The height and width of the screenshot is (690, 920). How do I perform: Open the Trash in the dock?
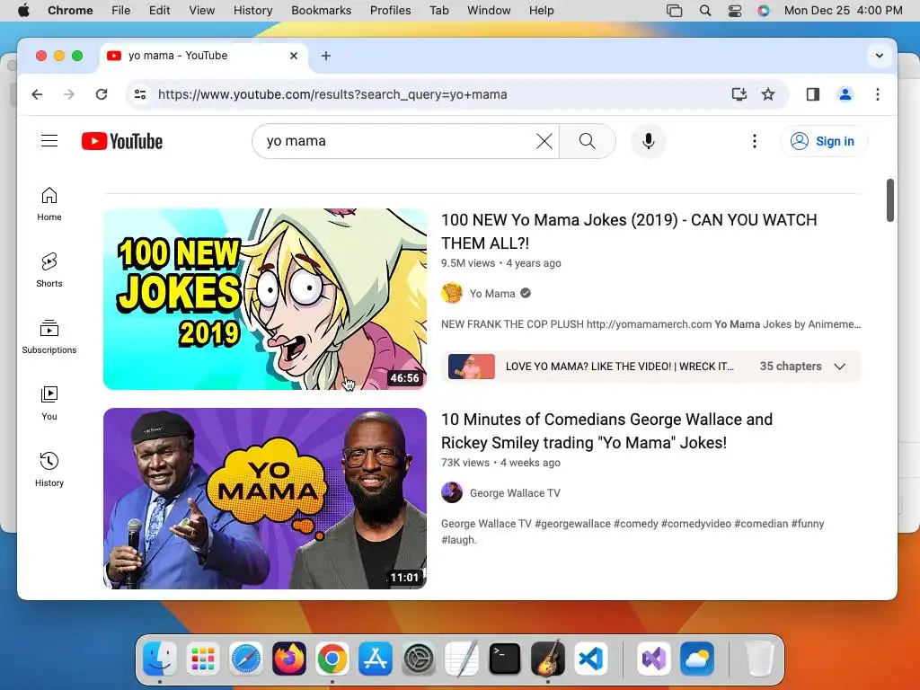click(759, 659)
